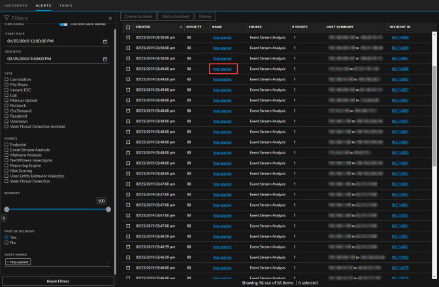439x287 pixels.
Task: Switch to the Incidents tab
Action: point(16,5)
